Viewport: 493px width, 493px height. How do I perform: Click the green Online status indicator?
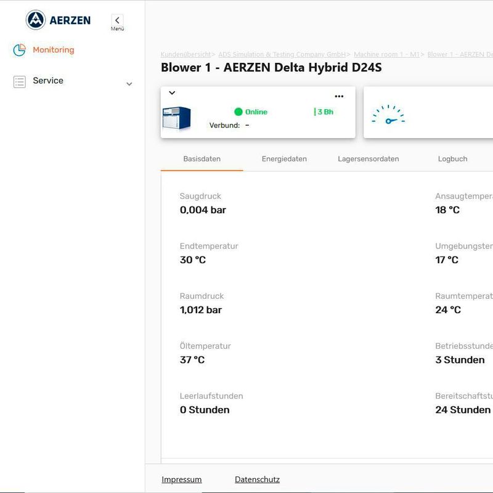(251, 112)
